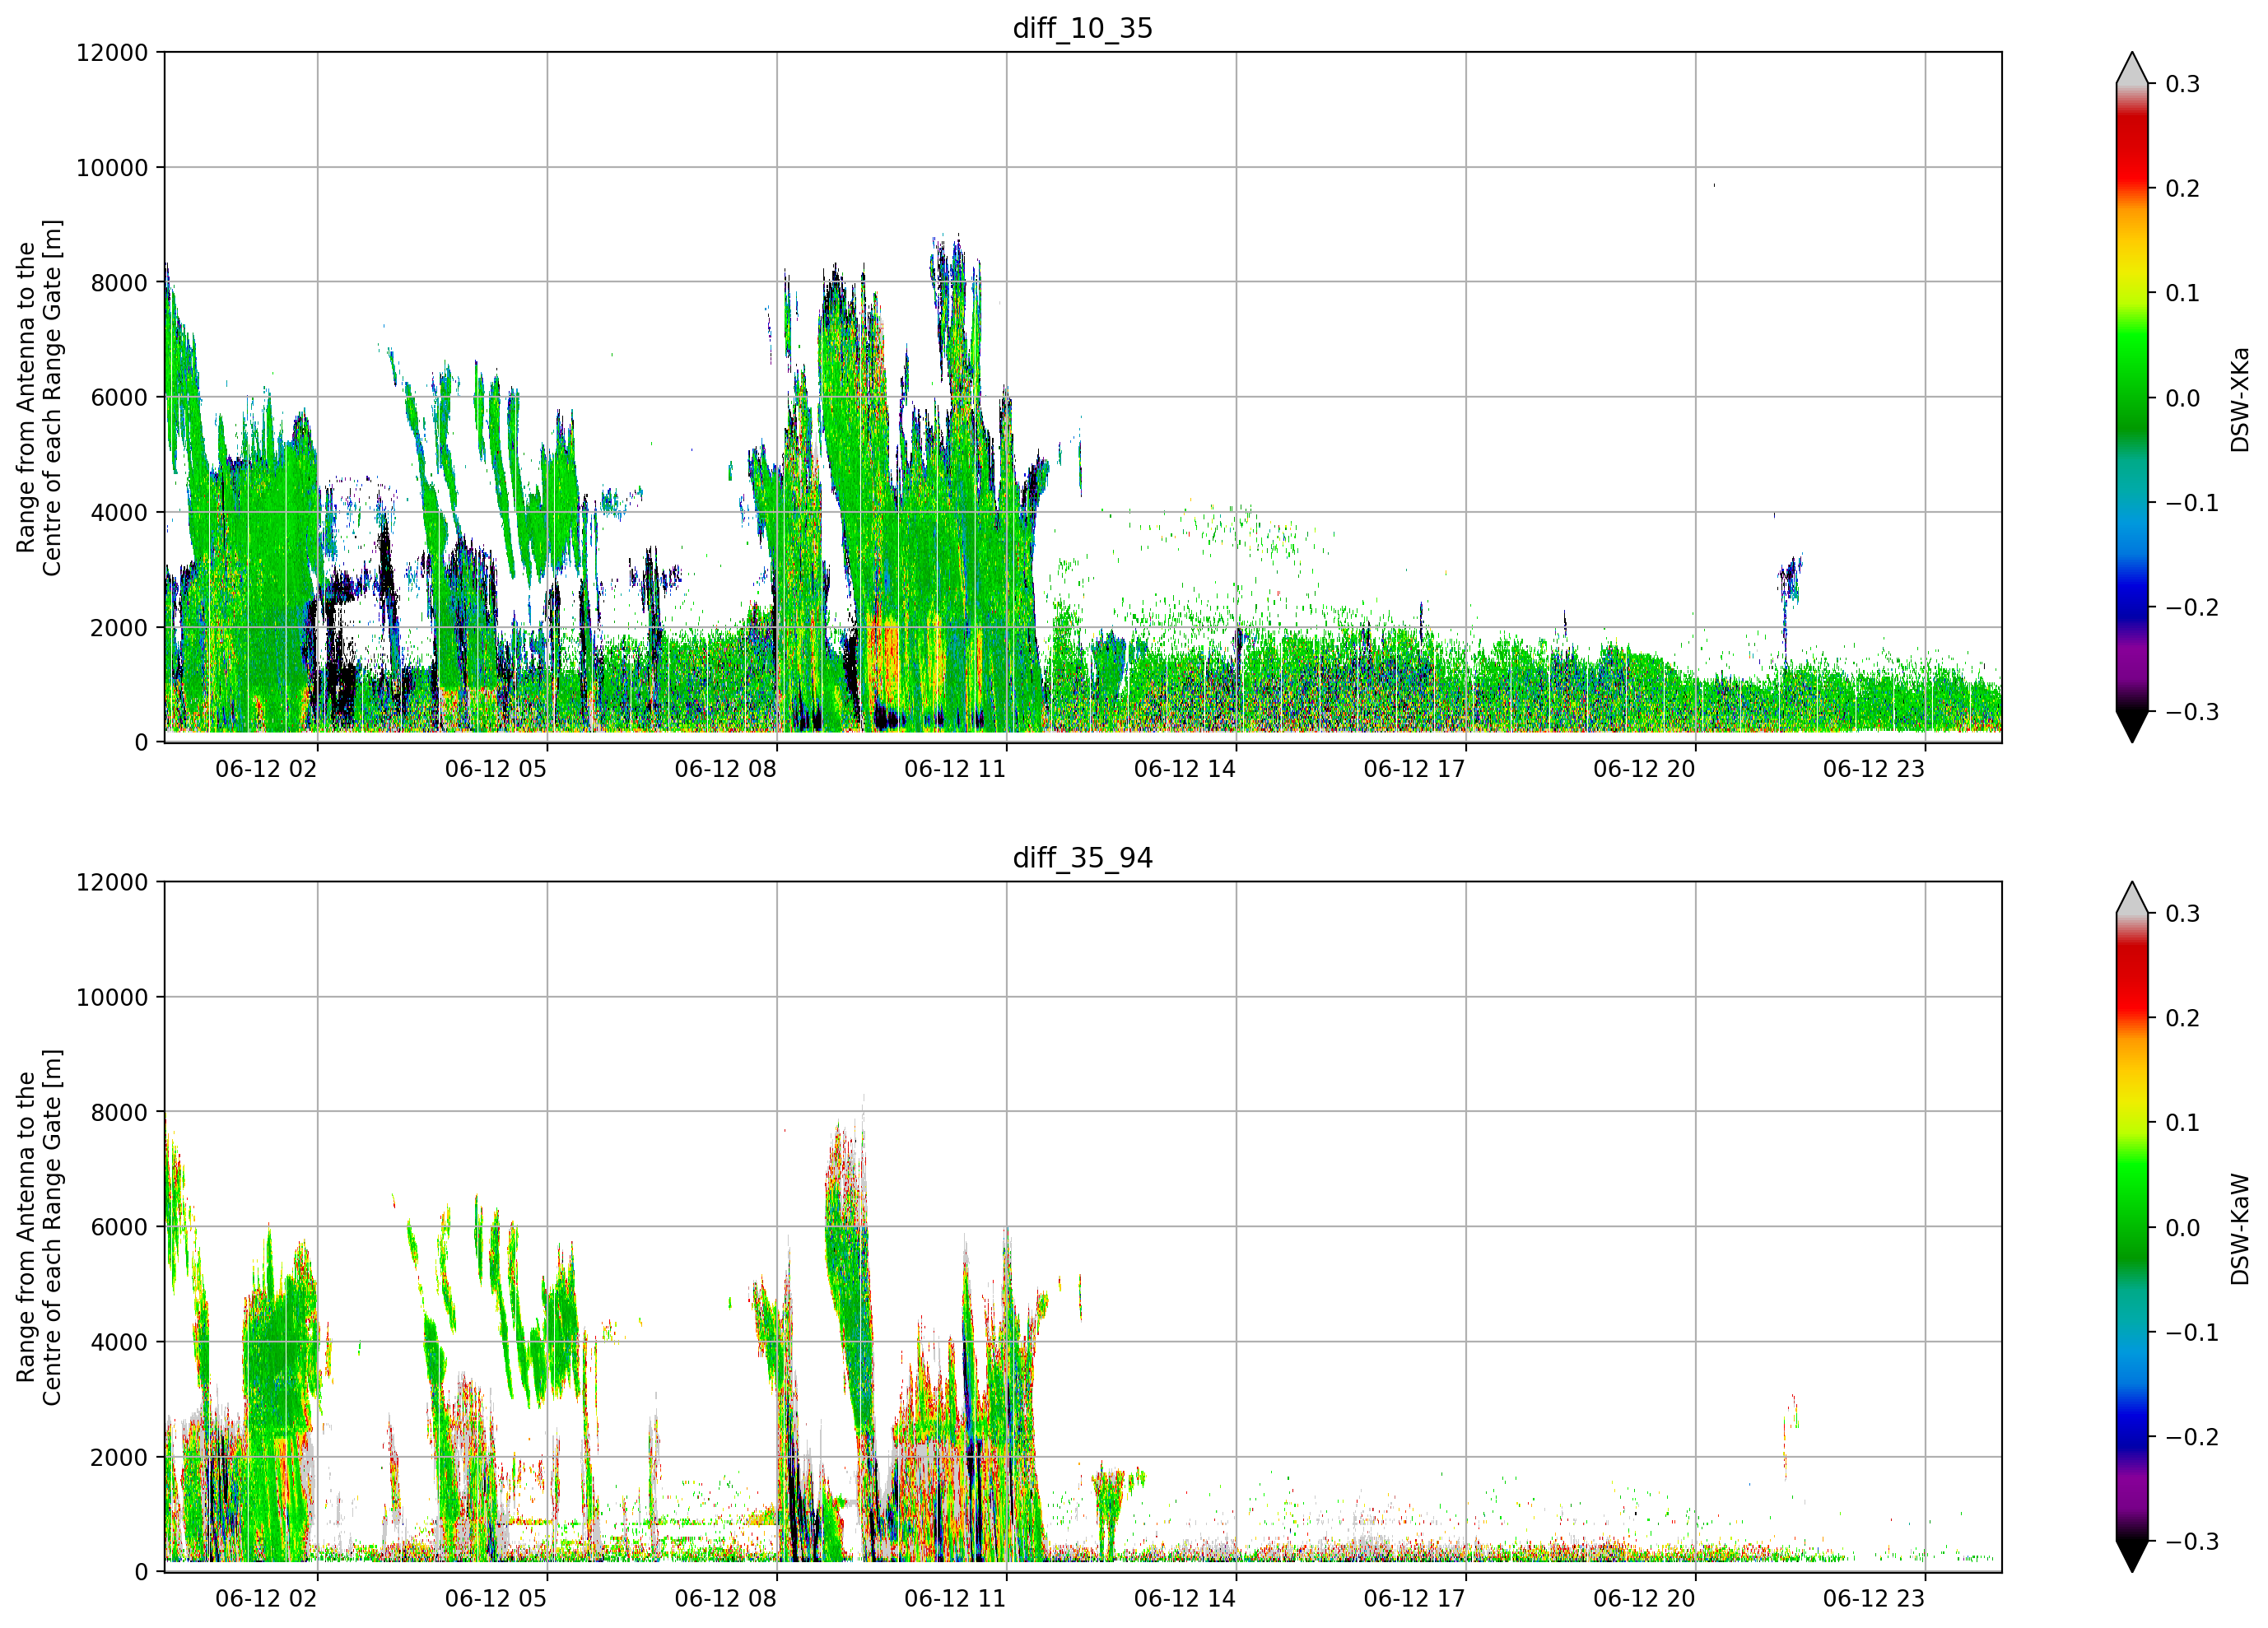Click the "0.3" tick on the DSW-KaW colorbar
Image resolution: width=2268 pixels, height=1628 pixels.
click(2183, 914)
